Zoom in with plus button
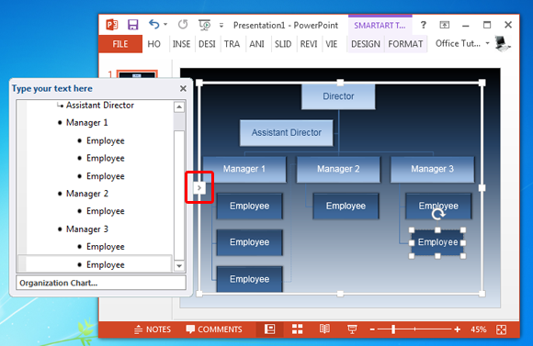The width and height of the screenshot is (533, 346). pyautogui.click(x=458, y=329)
